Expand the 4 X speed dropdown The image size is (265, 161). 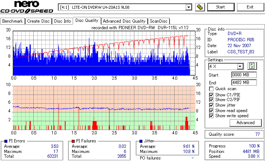click(240, 66)
